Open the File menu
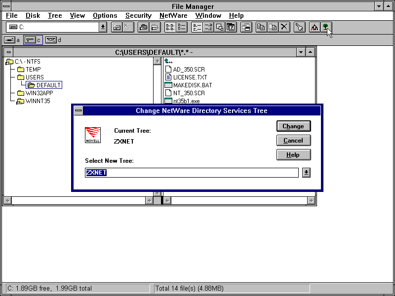The width and height of the screenshot is (395, 296). coord(11,16)
